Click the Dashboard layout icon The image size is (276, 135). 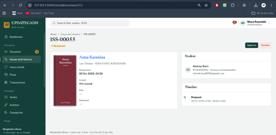coord(6,37)
